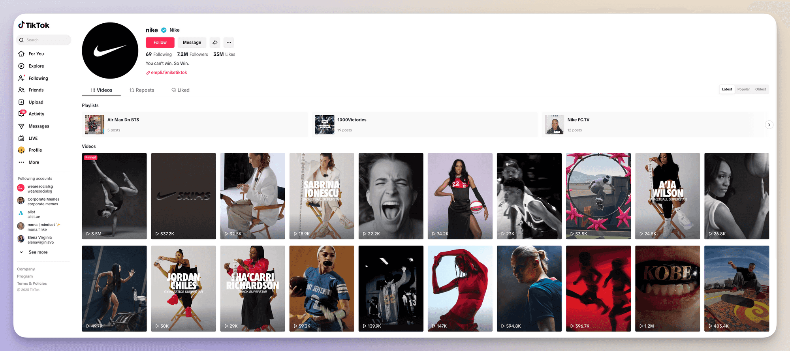The width and height of the screenshot is (790, 351).
Task: Open the Sha'Carri Richardson video
Action: [253, 289]
